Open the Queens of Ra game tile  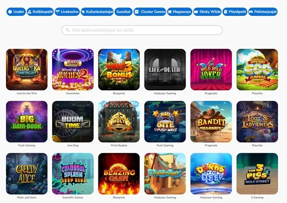(x=26, y=69)
